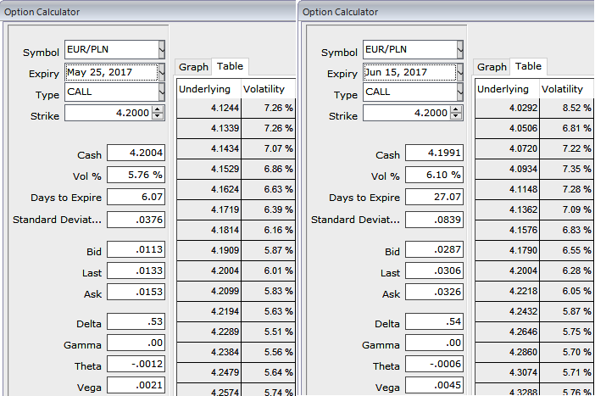Screen dimensions: 595x396
Task: Select volatility cell 6.28 %
Action: [566, 271]
